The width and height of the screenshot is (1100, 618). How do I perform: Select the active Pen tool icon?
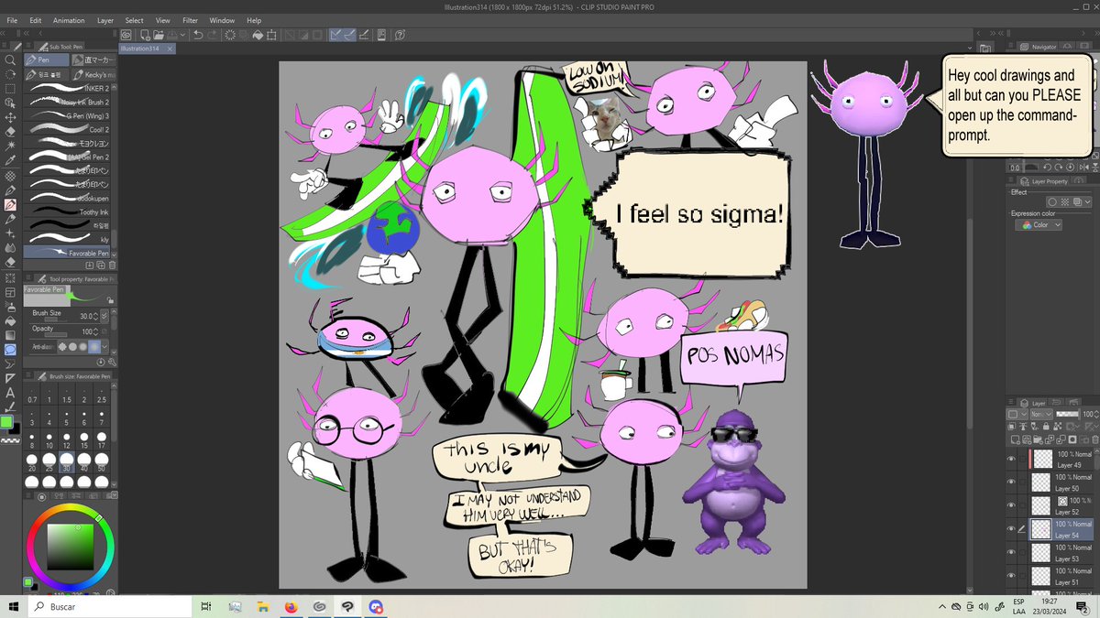[x=10, y=205]
